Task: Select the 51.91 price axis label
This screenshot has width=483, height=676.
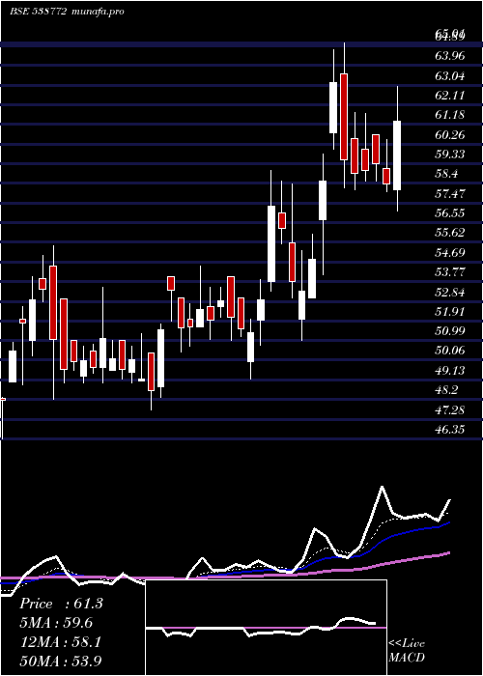Action: coord(450,311)
